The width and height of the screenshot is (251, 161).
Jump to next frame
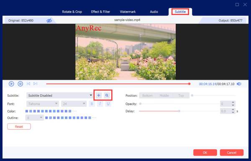click(x=36, y=84)
